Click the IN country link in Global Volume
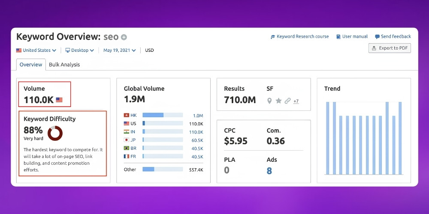This screenshot has width=429, height=214. point(133,131)
